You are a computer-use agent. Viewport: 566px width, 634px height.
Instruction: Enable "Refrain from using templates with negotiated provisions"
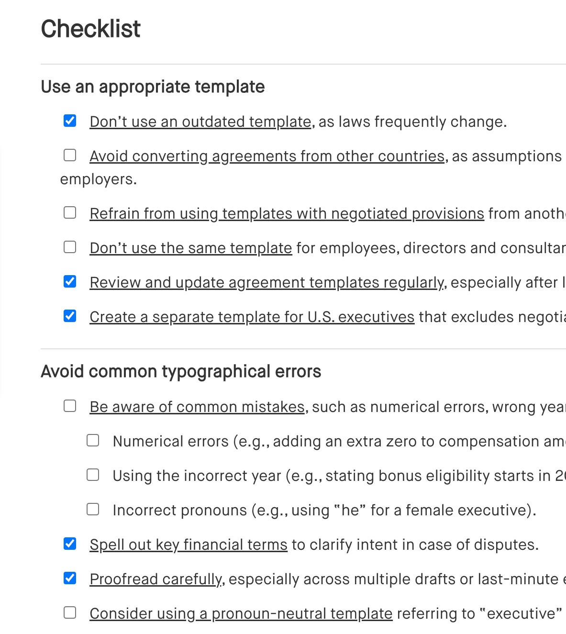pos(70,212)
